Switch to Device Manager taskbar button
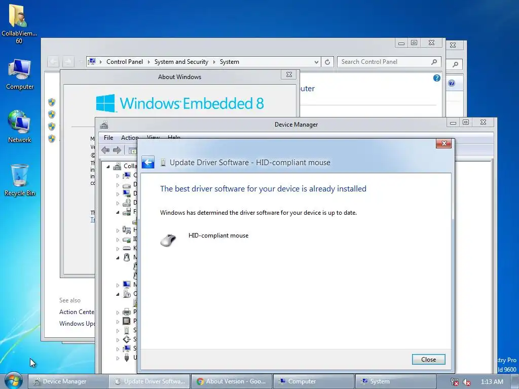 coord(68,381)
